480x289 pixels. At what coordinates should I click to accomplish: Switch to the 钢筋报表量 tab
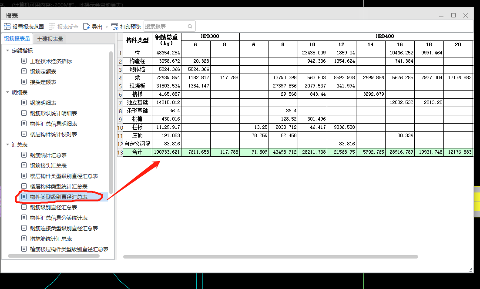click(17, 39)
